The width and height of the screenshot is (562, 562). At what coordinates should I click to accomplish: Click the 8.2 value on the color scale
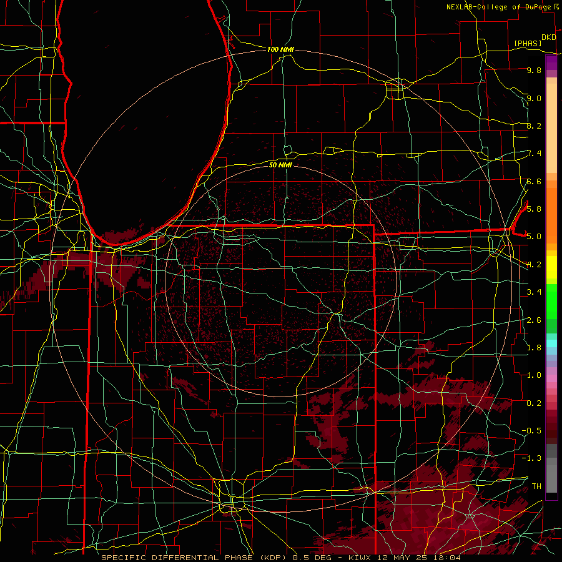[x=534, y=126]
